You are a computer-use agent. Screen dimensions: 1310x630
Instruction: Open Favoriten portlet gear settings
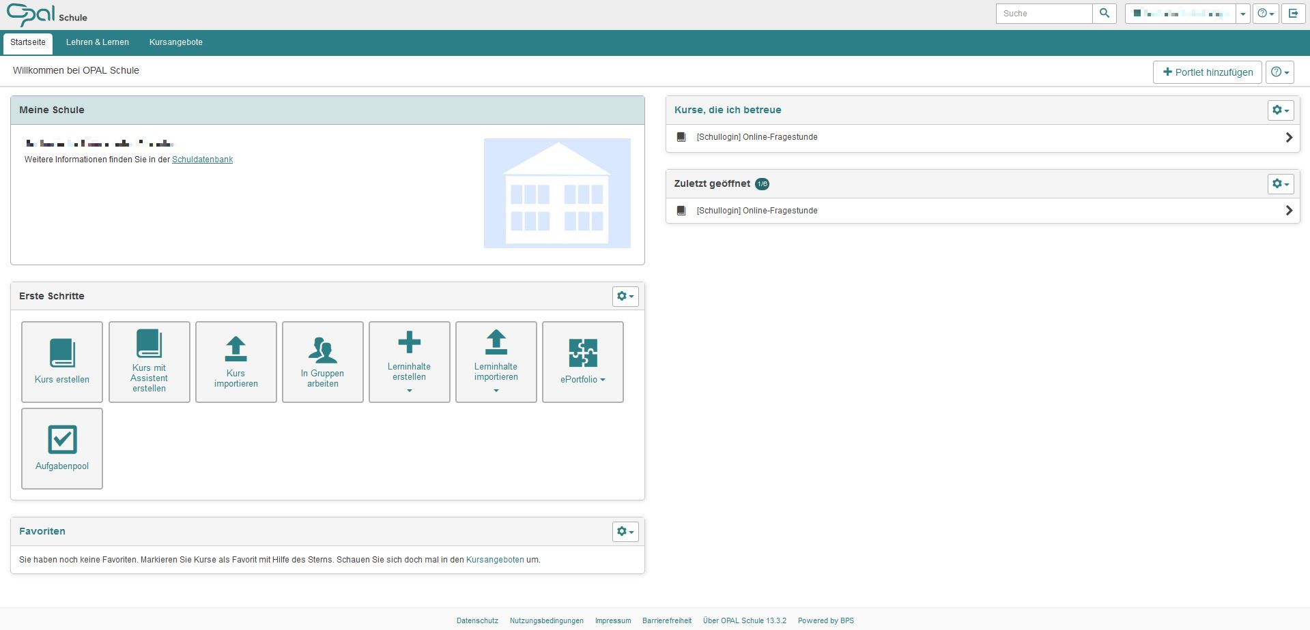(x=625, y=532)
